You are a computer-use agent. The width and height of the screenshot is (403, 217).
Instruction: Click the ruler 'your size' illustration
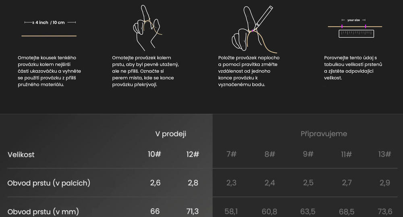355,28
